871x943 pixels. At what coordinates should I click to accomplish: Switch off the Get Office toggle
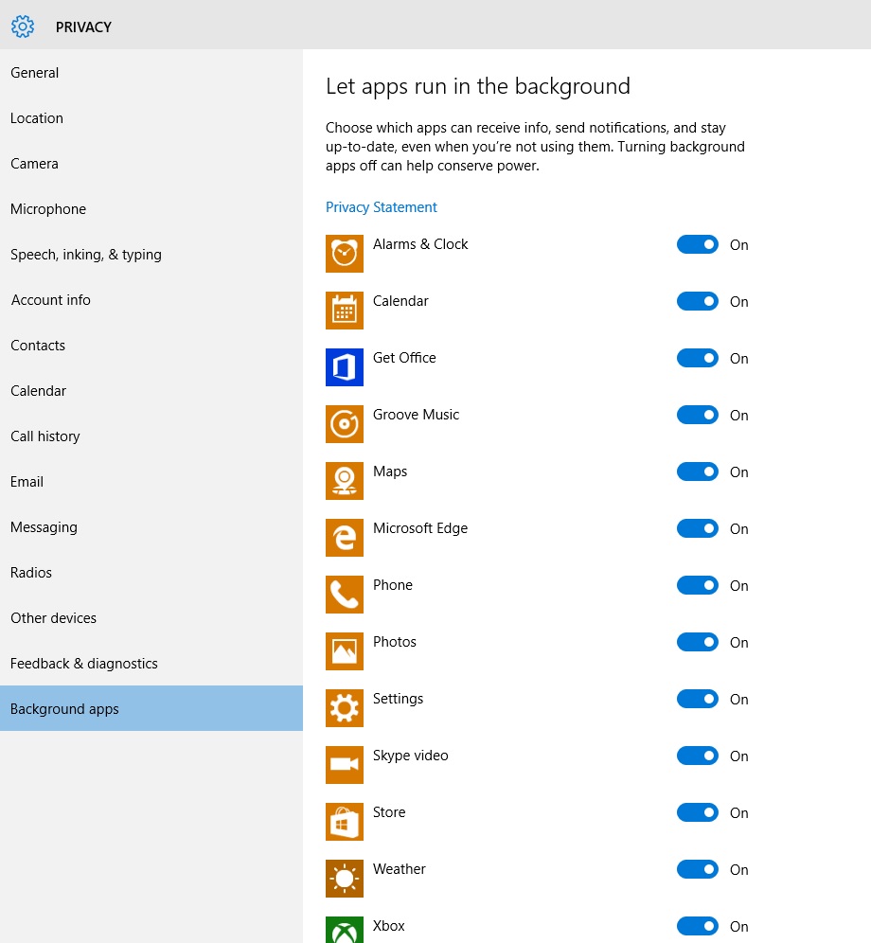coord(697,358)
